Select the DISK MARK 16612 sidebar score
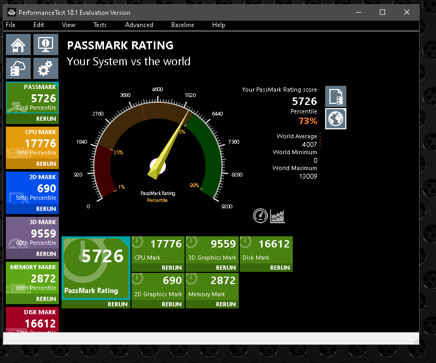This screenshot has height=363, width=436. tap(32, 320)
